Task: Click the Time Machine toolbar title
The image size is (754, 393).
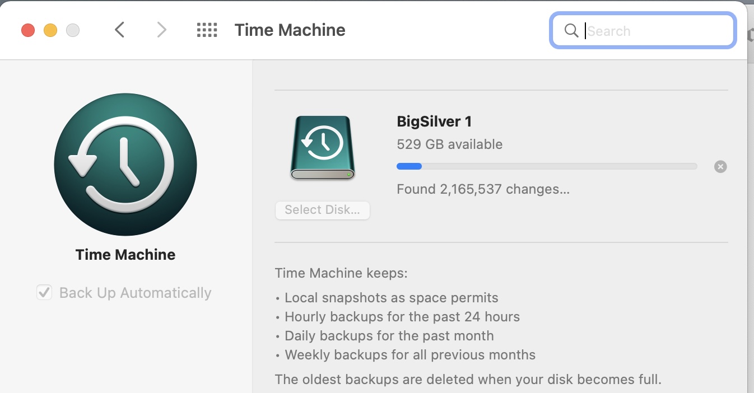Action: click(290, 30)
